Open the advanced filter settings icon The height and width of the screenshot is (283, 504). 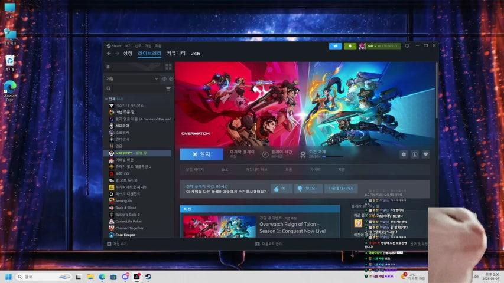pyautogui.click(x=168, y=88)
